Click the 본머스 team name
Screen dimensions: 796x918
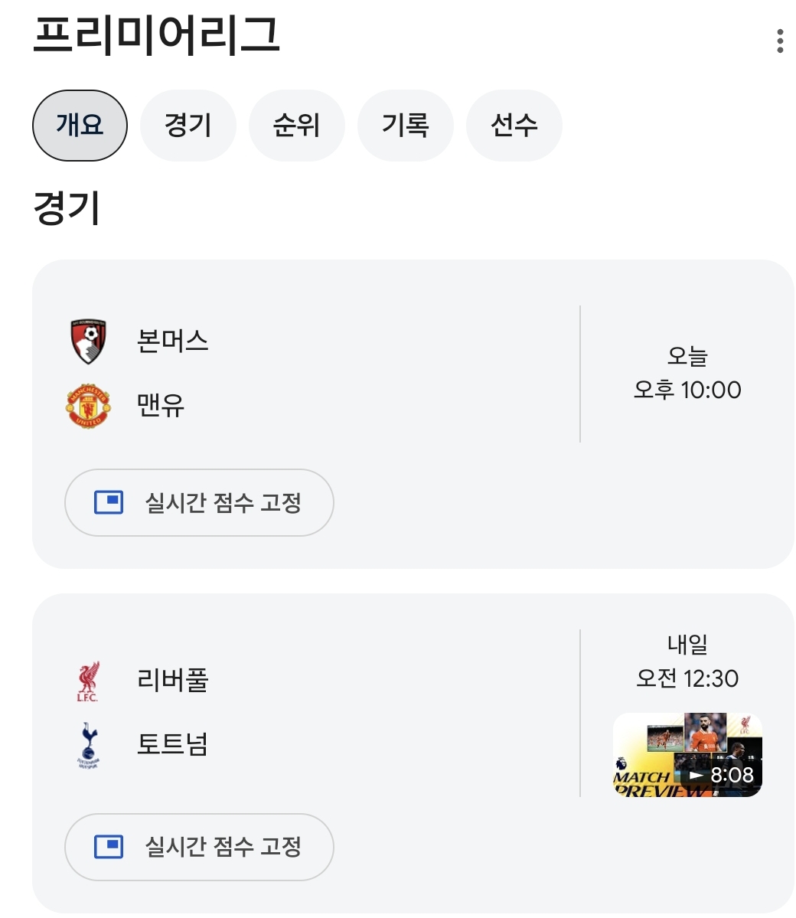pos(172,341)
